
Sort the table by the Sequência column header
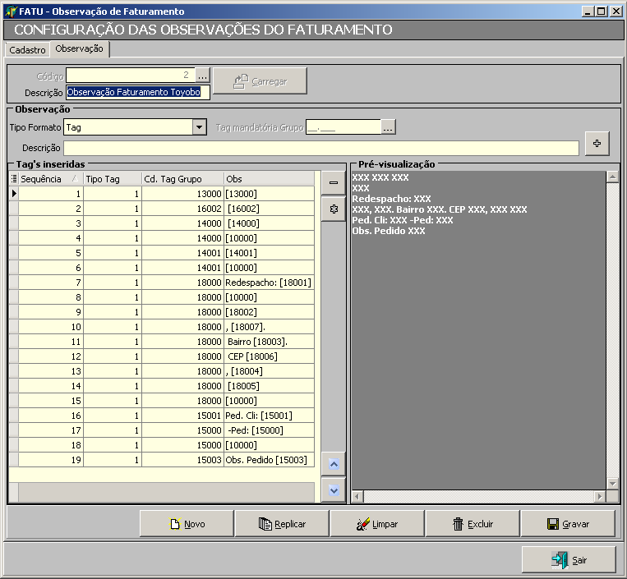click(x=49, y=179)
